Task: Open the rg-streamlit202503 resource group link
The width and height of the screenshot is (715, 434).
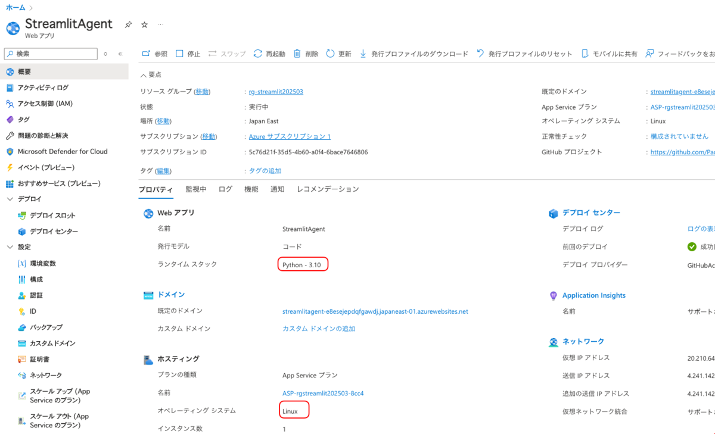Action: (276, 92)
